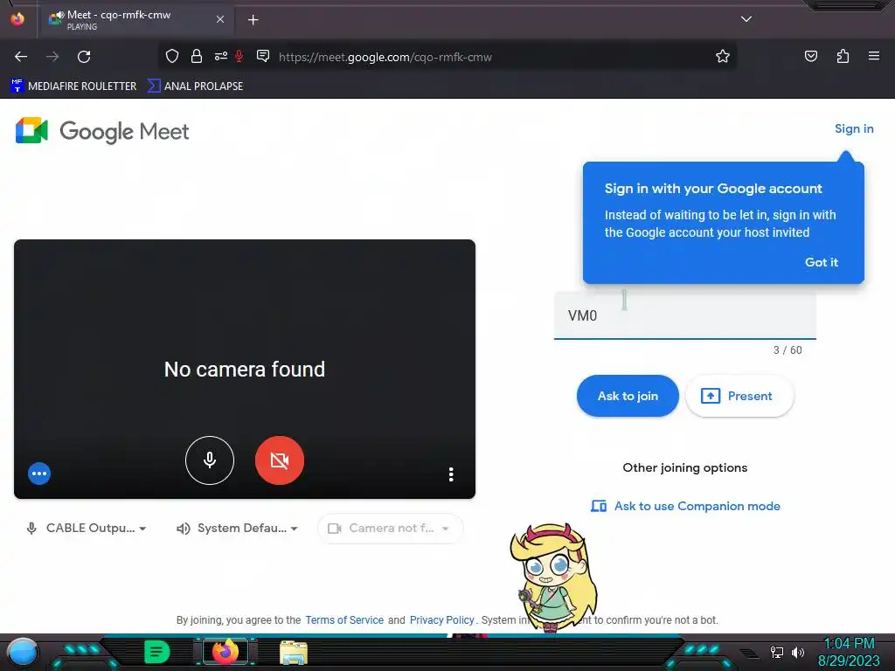
Task: Click the browser forward arrow
Action: [52, 57]
